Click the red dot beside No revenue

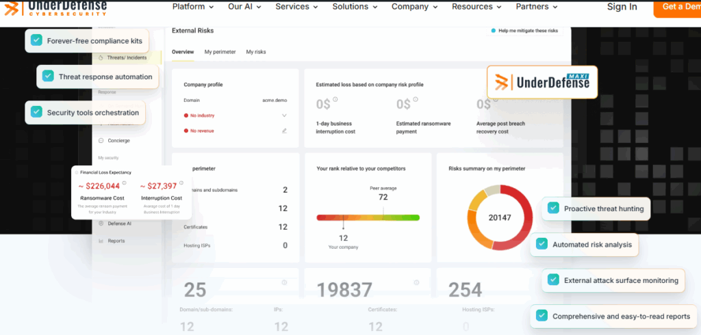186,131
